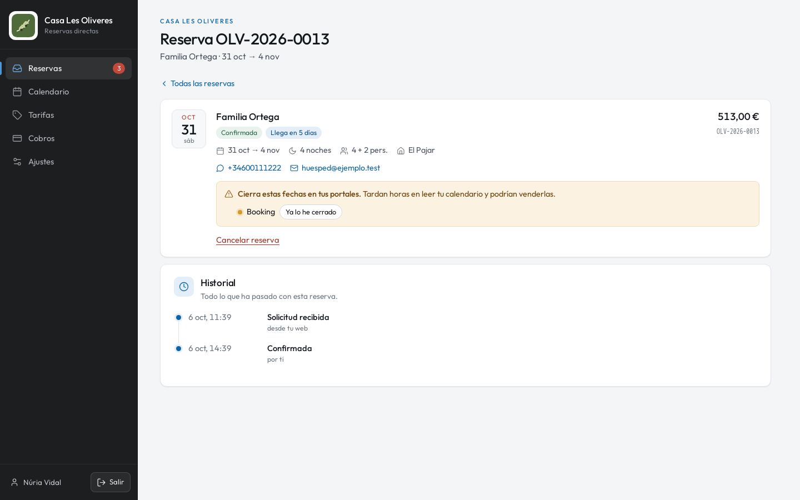Click the Reservas inbox icon

tap(17, 68)
